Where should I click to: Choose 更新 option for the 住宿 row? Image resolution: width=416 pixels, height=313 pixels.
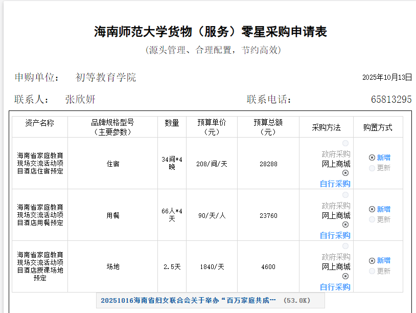pos(372,168)
